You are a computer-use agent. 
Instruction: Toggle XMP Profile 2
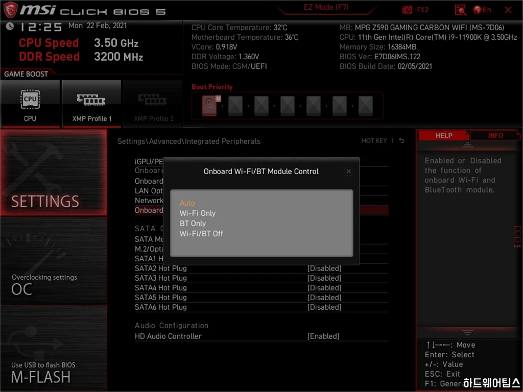(x=153, y=104)
